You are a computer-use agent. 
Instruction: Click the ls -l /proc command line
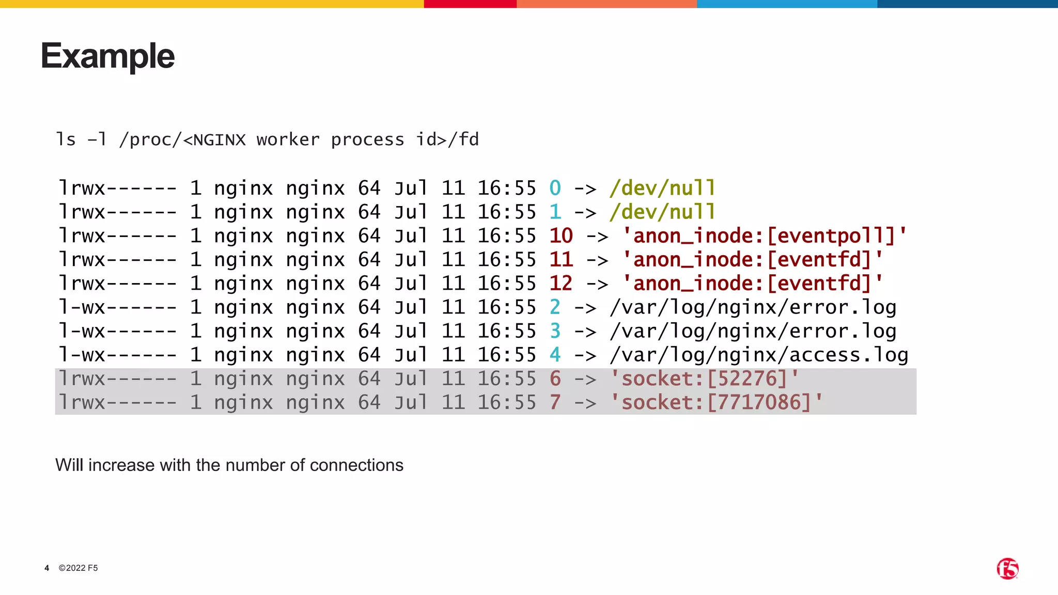(268, 139)
